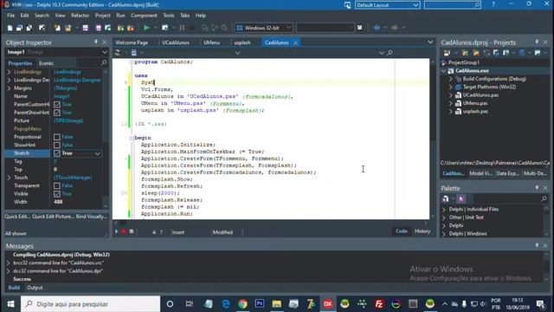Switch to the Output messages tab

[35, 288]
